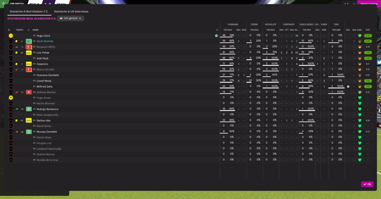Sort the table by the NOME column header
The width and height of the screenshot is (381, 199).
click(x=35, y=30)
